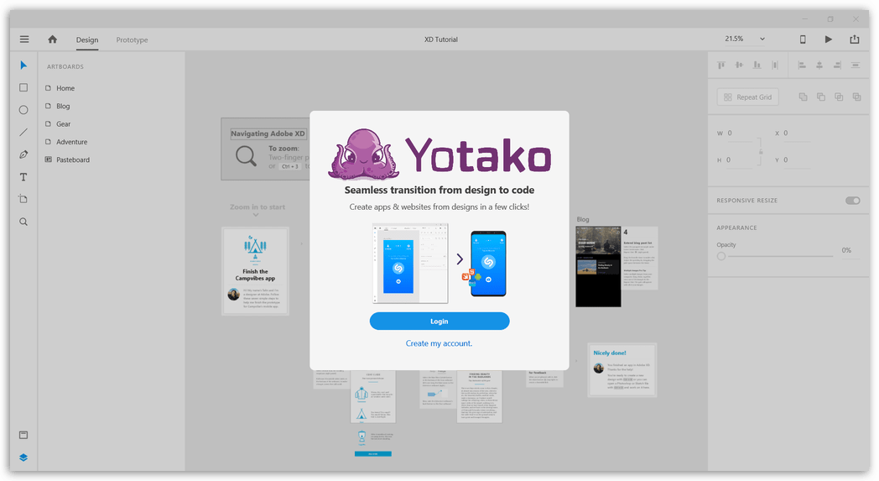The height and width of the screenshot is (481, 879).
Task: Open the hamburger menu
Action: (24, 39)
